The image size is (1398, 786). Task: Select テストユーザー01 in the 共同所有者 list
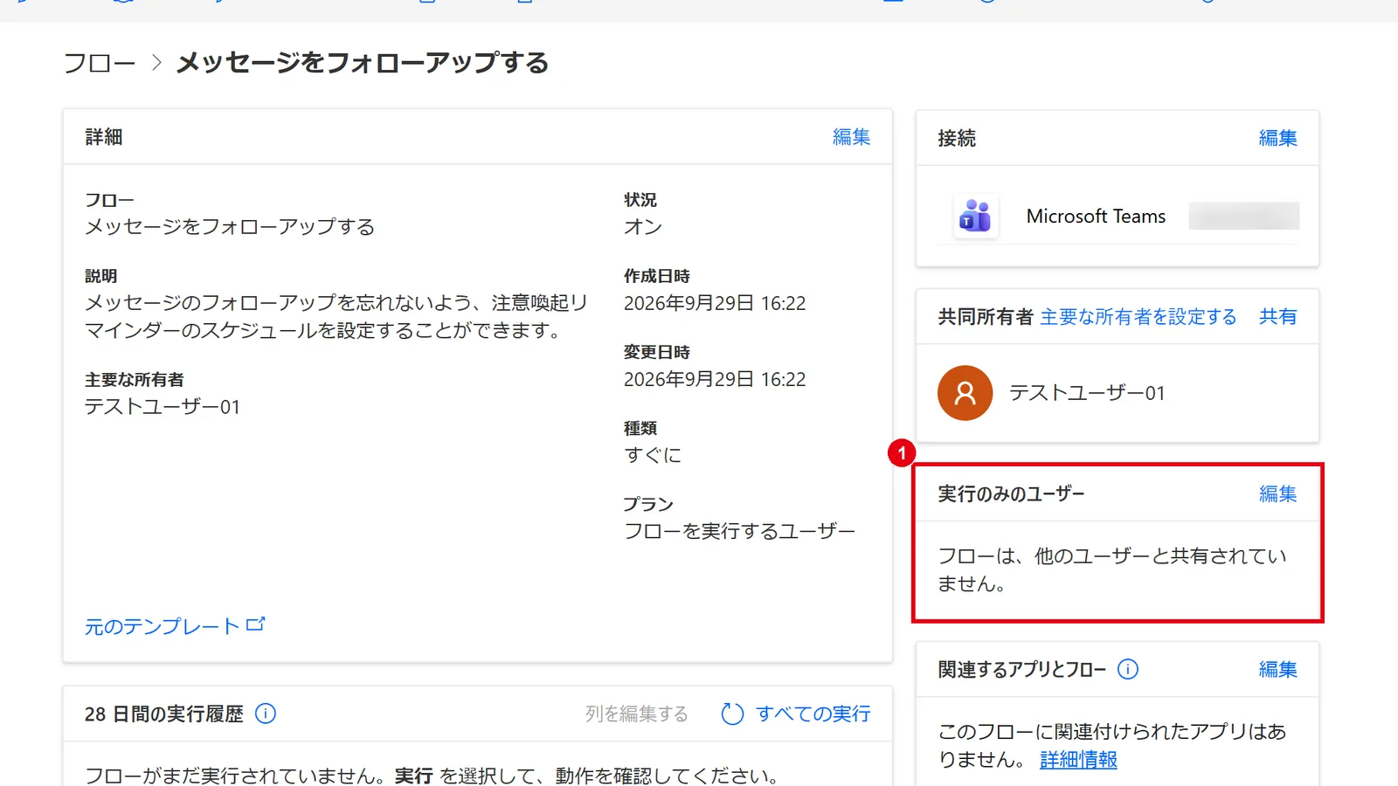click(1087, 393)
